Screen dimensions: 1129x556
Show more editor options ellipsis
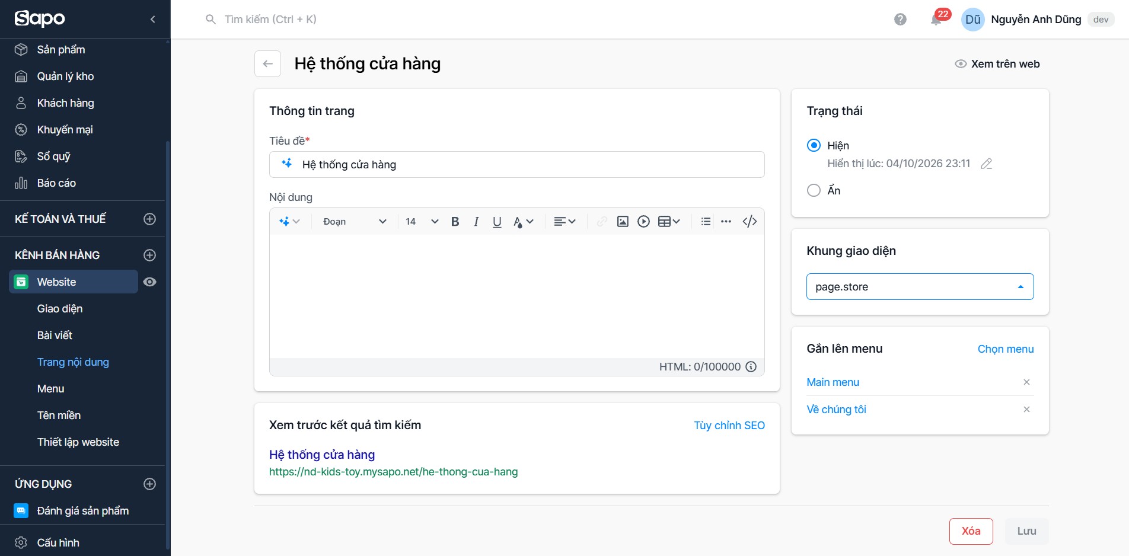[726, 222]
